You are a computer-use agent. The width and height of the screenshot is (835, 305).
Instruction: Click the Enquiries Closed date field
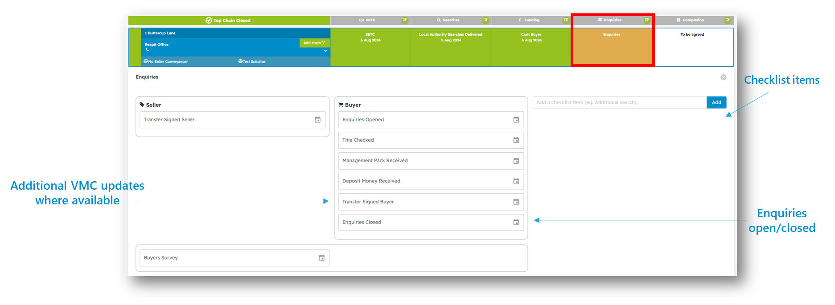pos(431,222)
